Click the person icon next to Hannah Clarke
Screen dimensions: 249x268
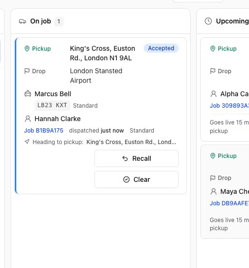click(28, 119)
